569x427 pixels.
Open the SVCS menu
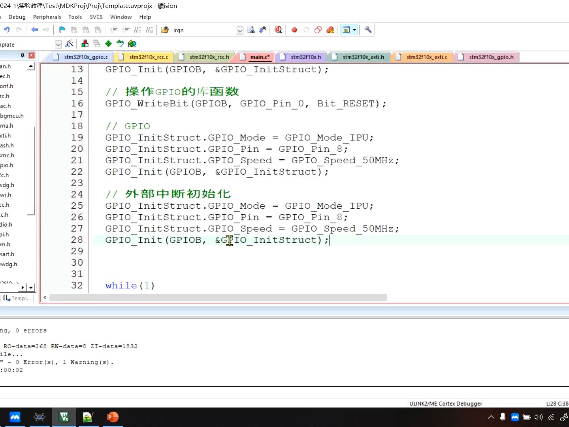pos(96,17)
